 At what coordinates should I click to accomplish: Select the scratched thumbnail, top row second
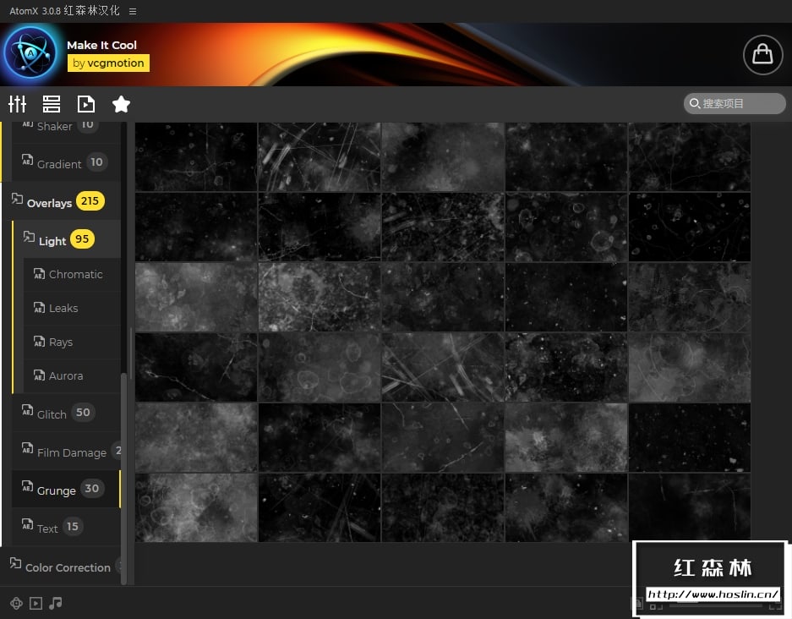(320, 157)
